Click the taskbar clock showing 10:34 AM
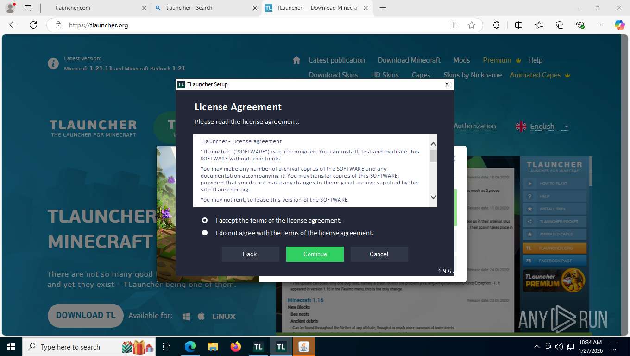The width and height of the screenshot is (630, 356). click(x=590, y=347)
